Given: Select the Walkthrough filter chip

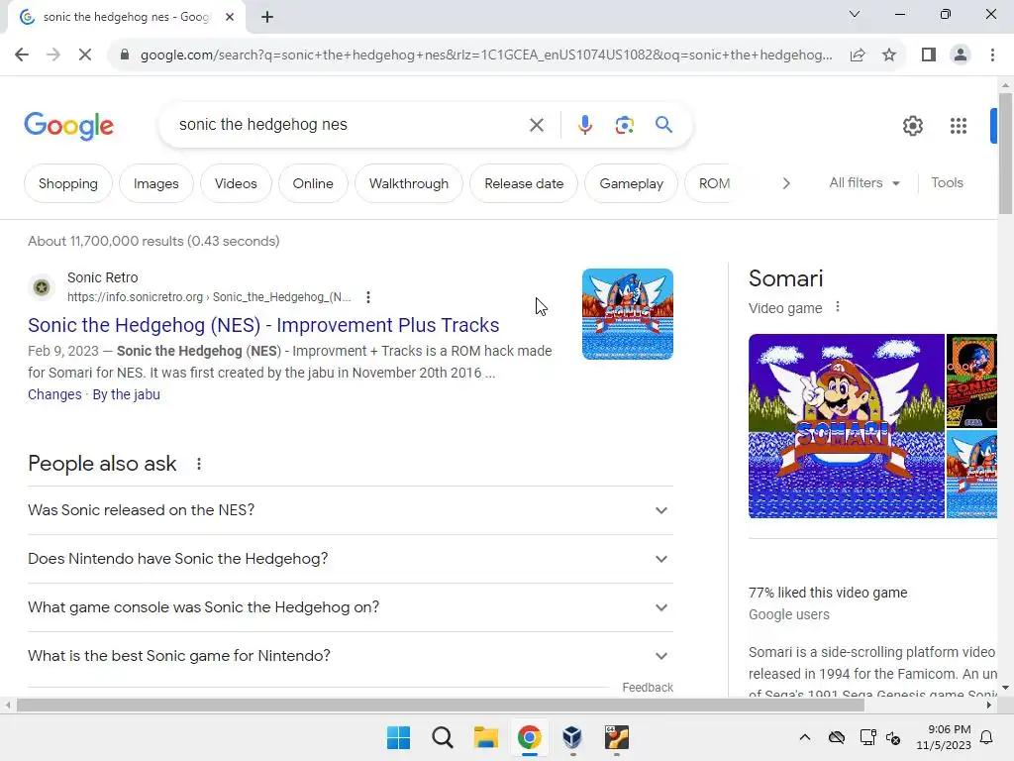Looking at the screenshot, I should 409,183.
